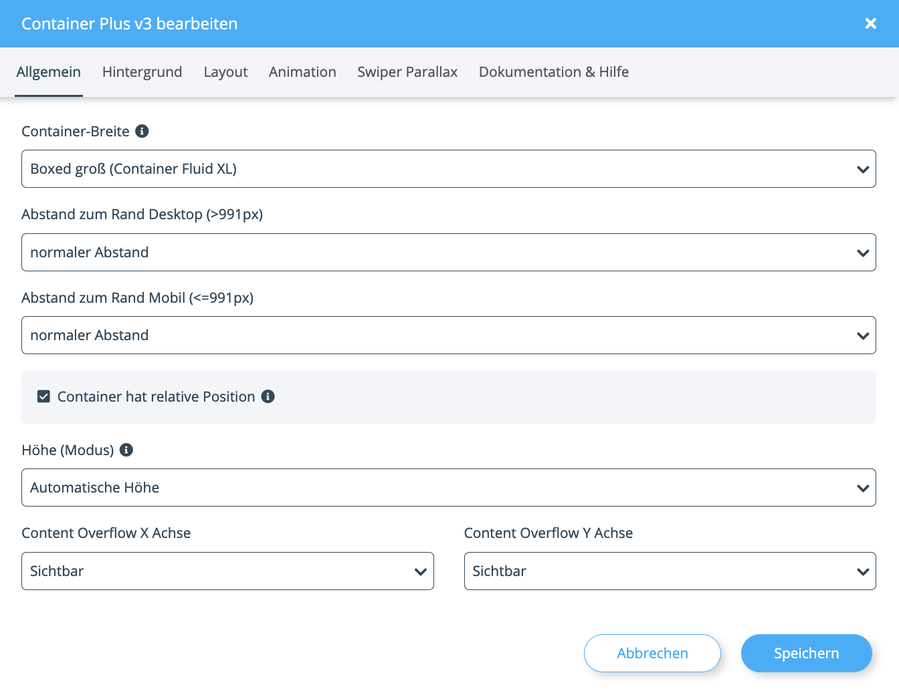Screen dimensions: 899x695
Task: Expand the Höhe (Modus) dropdown
Action: pos(449,487)
